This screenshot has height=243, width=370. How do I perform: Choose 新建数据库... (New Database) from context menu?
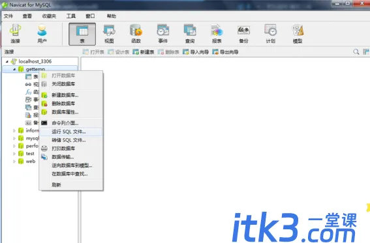coord(71,95)
